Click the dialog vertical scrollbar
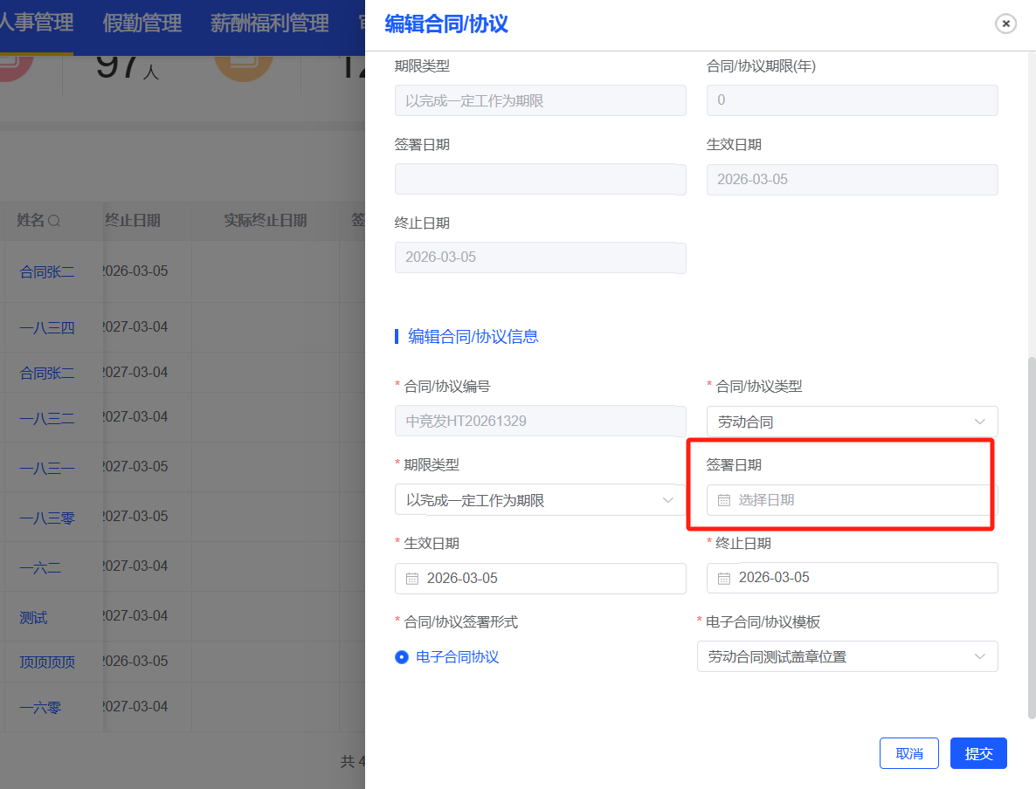 1032,539
